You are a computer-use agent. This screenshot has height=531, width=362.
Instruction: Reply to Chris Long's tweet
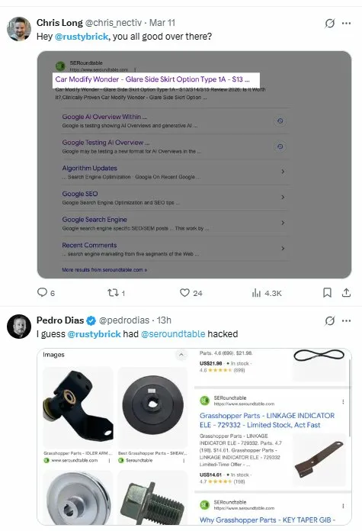tap(42, 292)
